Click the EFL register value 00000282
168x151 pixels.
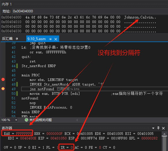(x=150, y=138)
